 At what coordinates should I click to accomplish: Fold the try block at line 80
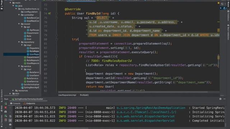pyautogui.click(x=57, y=39)
